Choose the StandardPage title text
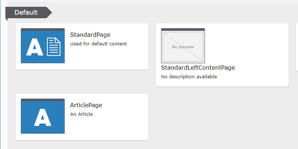298x149 pixels. point(90,35)
